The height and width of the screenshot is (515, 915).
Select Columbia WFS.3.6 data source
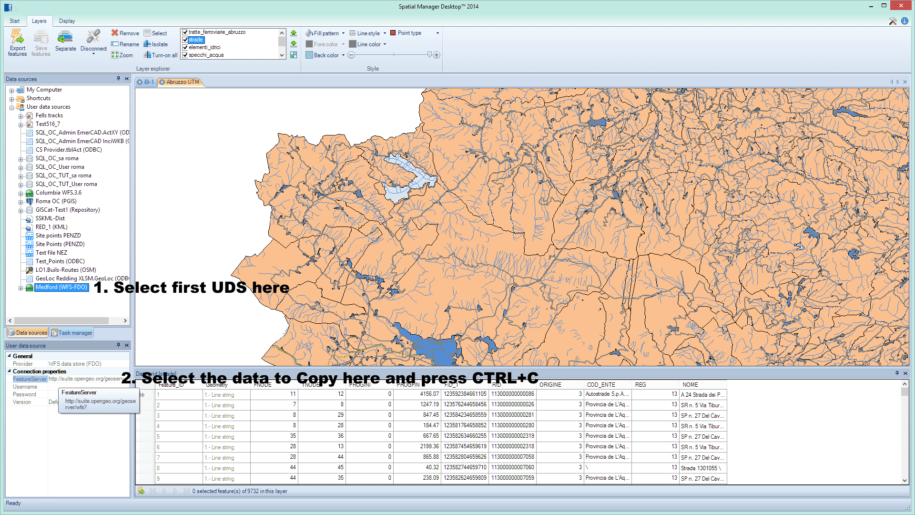click(58, 193)
